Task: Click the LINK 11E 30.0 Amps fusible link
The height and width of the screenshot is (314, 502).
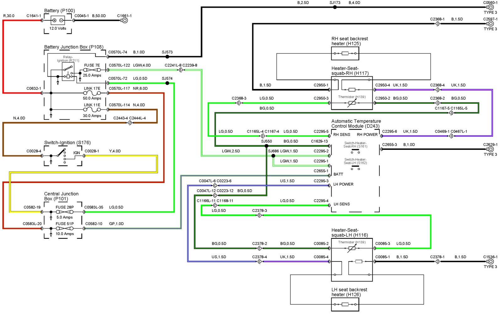Action: click(x=92, y=110)
